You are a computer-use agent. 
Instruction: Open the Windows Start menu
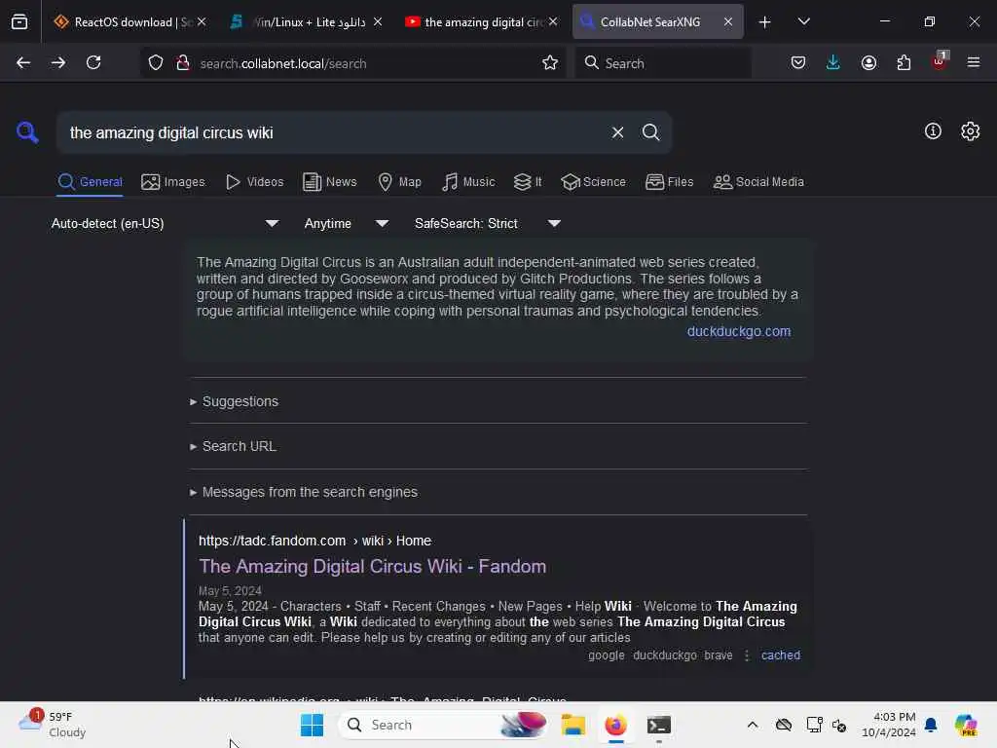pos(312,725)
